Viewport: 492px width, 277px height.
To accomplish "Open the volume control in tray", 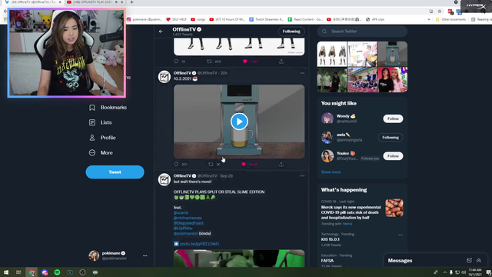I will [464, 272].
